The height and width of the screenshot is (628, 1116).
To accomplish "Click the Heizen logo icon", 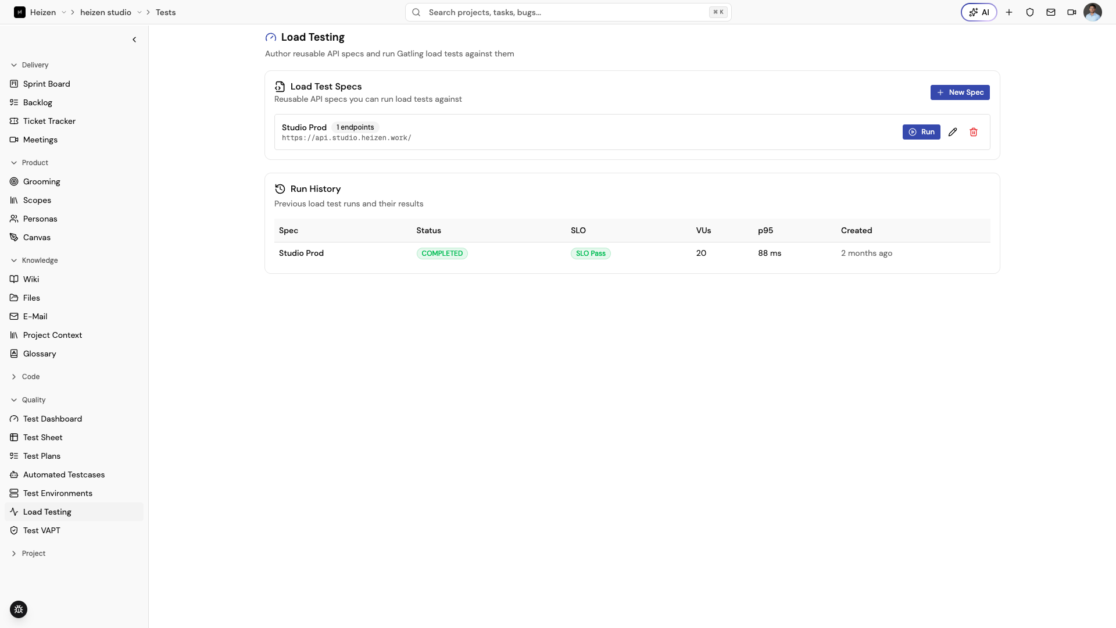I will click(20, 12).
